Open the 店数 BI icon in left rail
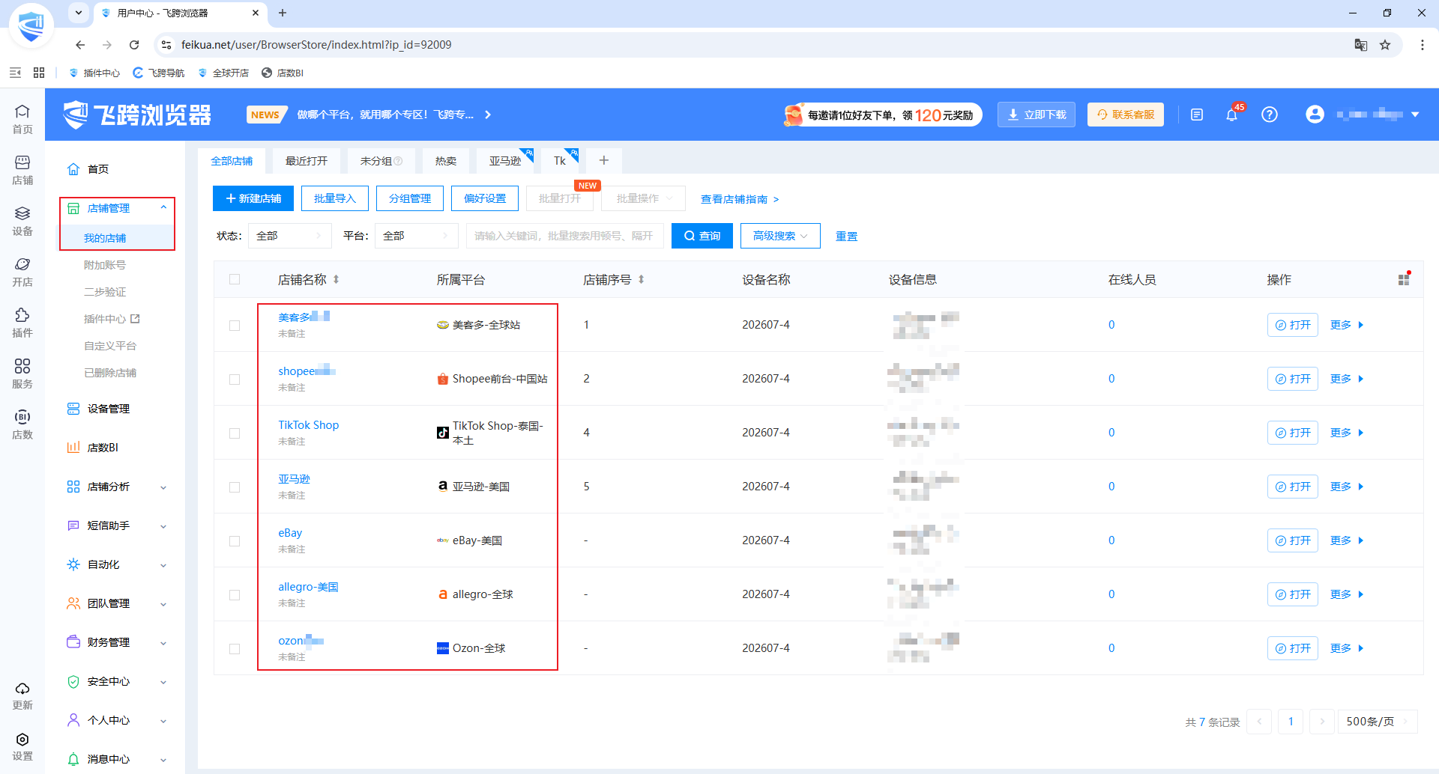The height and width of the screenshot is (774, 1439). point(22,424)
